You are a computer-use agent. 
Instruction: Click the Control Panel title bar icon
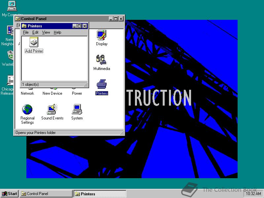[x=18, y=19]
